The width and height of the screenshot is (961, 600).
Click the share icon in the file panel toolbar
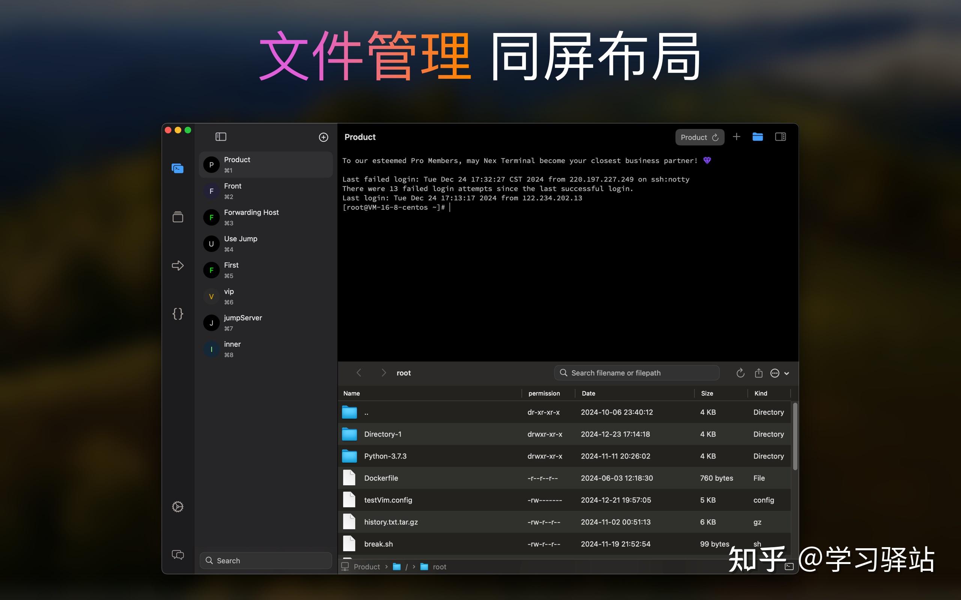tap(758, 373)
